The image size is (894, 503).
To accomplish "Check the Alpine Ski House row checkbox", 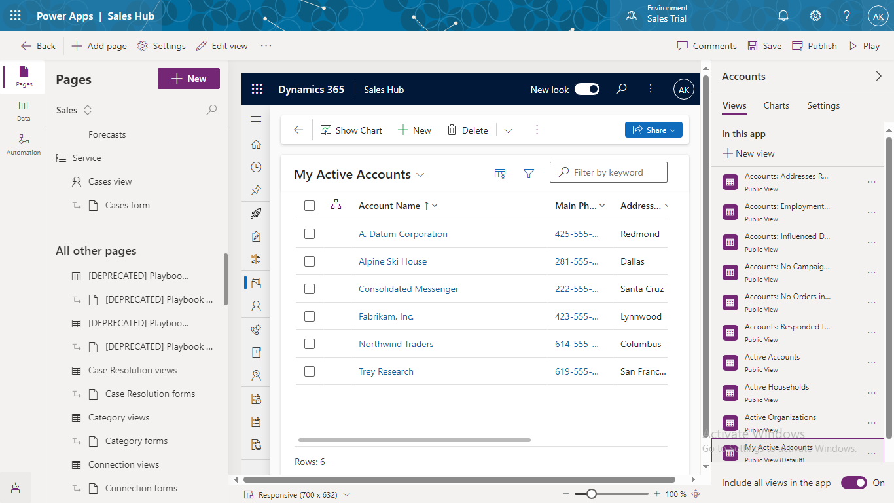I will (309, 261).
